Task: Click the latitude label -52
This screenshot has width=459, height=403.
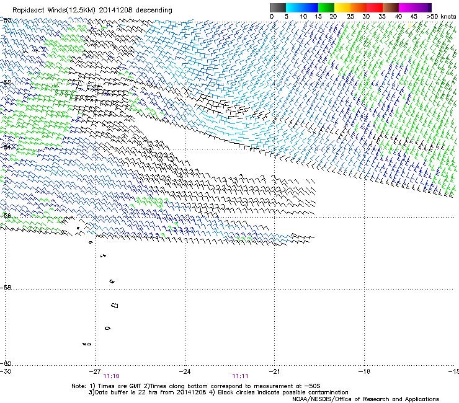Action: (x=6, y=82)
